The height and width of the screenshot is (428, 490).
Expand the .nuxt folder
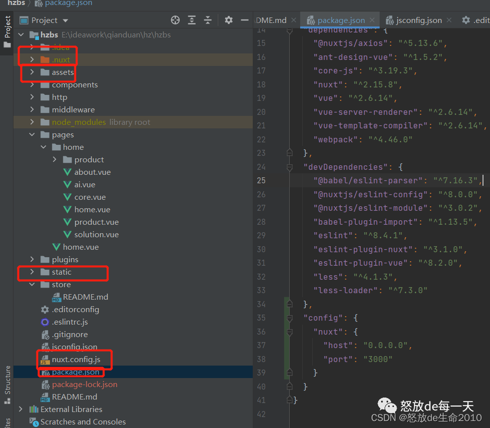[x=32, y=59]
